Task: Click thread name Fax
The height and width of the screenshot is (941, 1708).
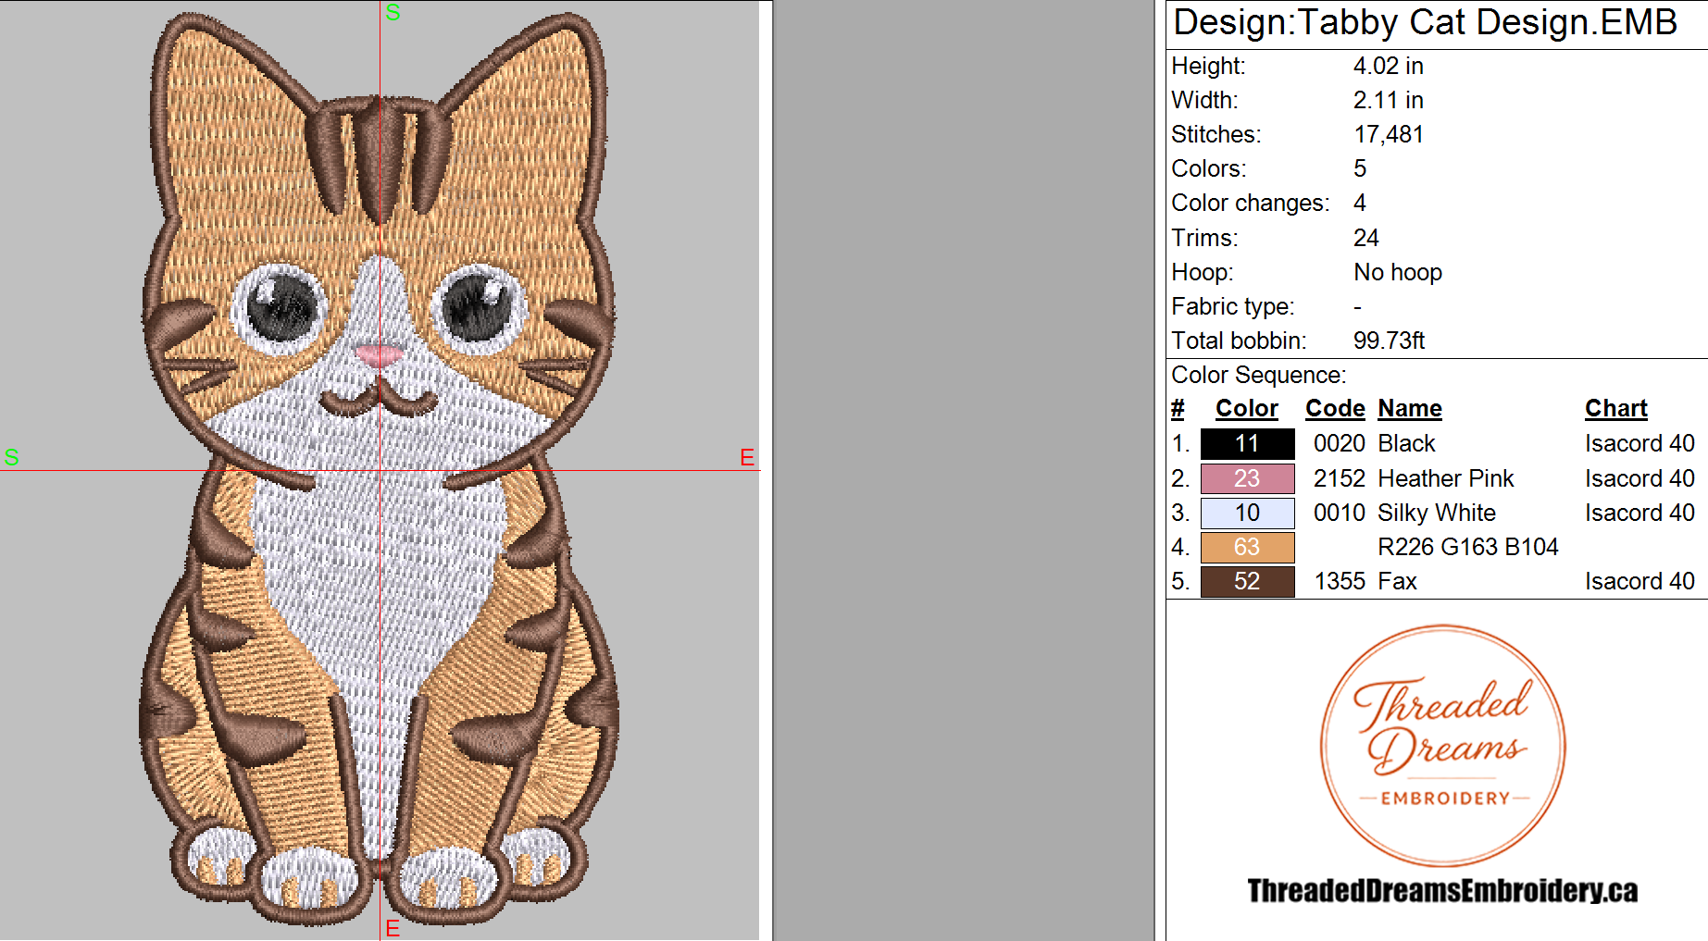Action: tap(1397, 581)
